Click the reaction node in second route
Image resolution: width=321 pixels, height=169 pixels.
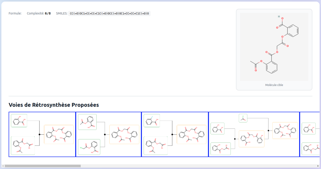[105, 134]
